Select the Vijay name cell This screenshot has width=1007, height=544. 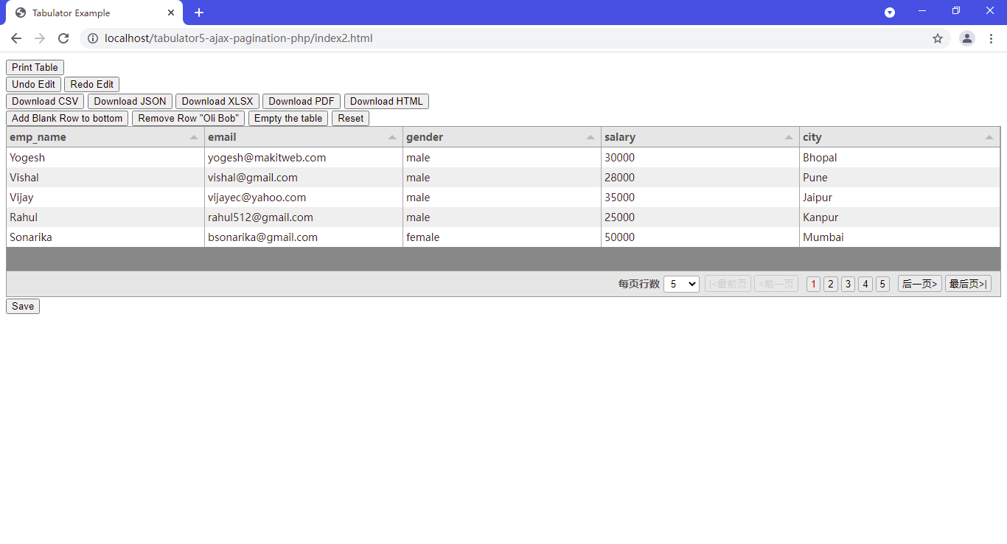pos(105,197)
